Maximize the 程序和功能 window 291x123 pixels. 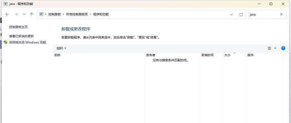tap(271, 4)
